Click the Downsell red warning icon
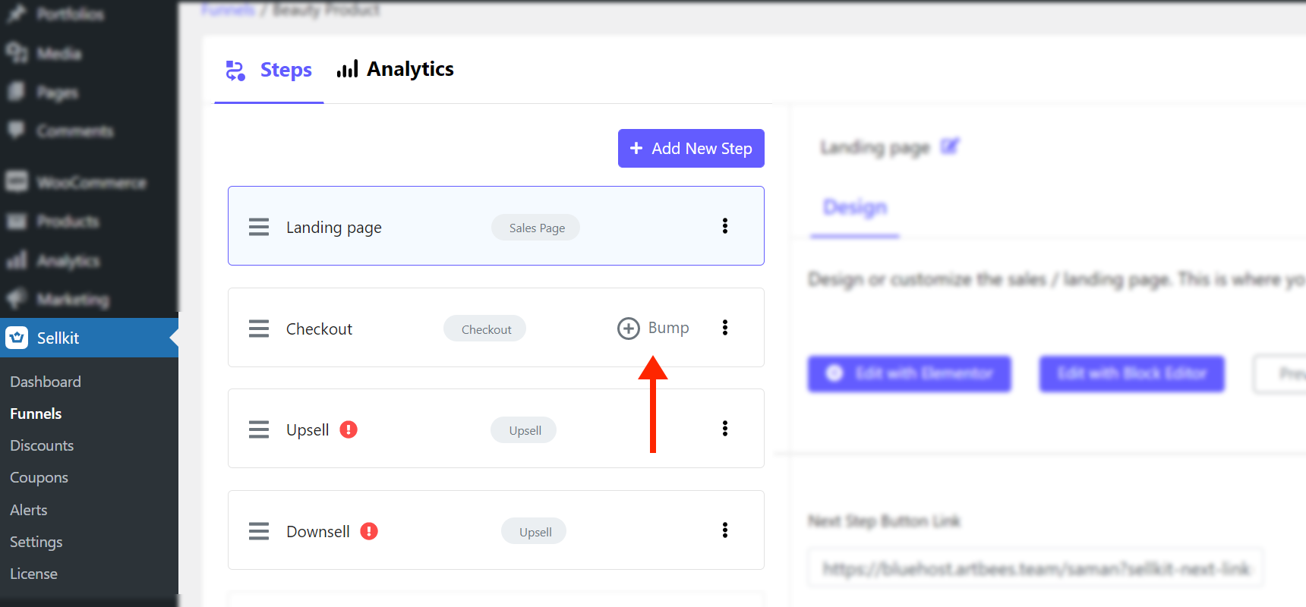1306x607 pixels. coord(369,531)
